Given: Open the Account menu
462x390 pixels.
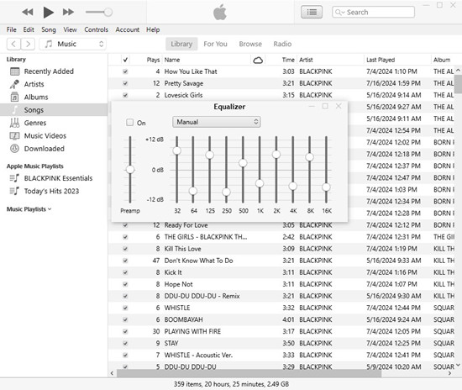Looking at the screenshot, I should coord(128,29).
